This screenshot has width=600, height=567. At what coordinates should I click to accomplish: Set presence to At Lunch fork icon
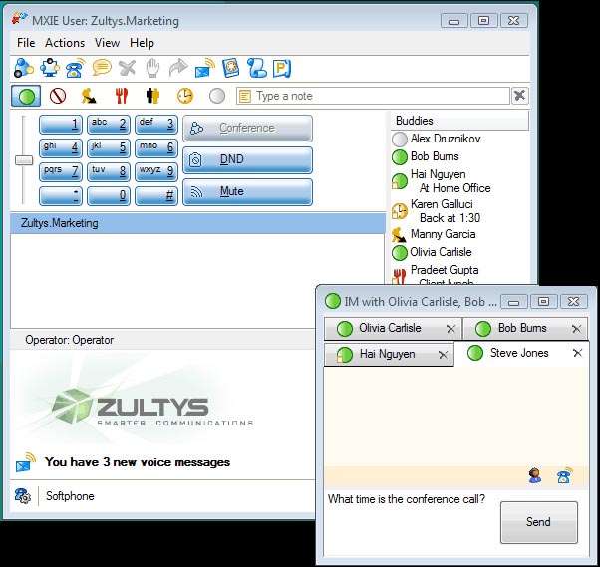[x=122, y=96]
